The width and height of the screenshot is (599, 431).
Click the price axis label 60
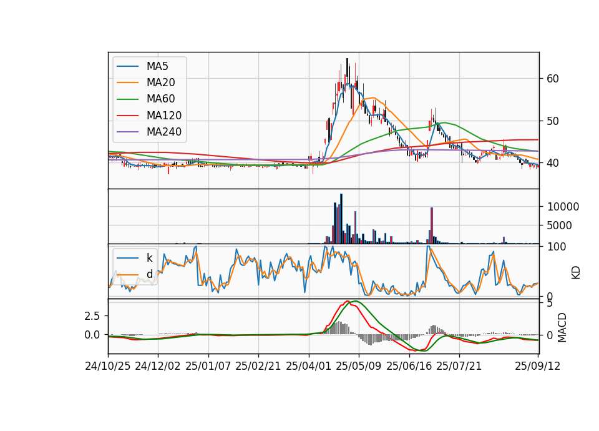553,79
